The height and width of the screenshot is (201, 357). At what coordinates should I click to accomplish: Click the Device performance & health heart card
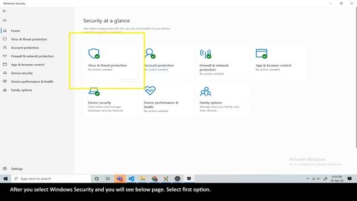[x=166, y=99]
